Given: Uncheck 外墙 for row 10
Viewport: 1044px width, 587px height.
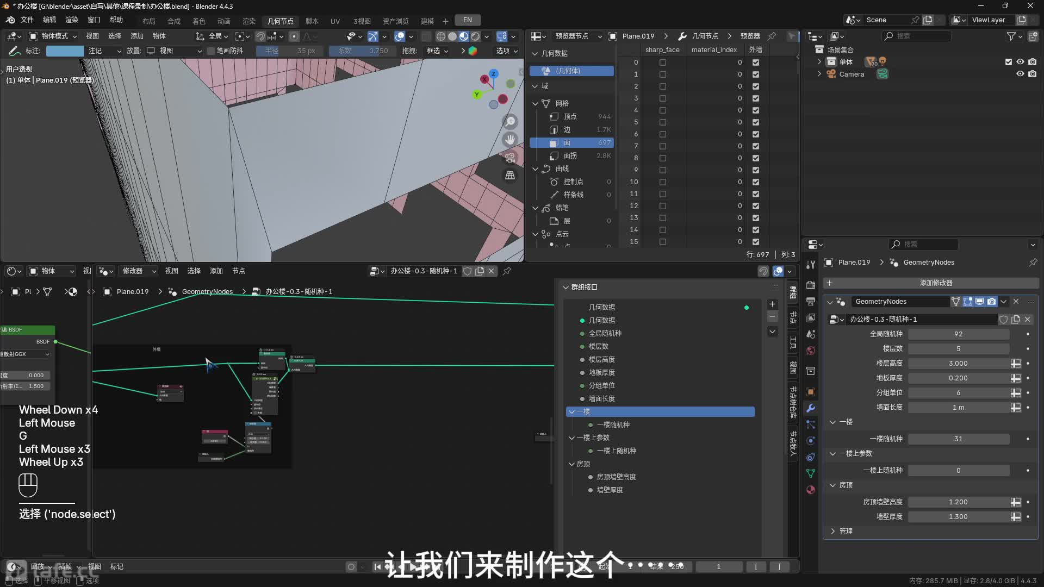Looking at the screenshot, I should coord(755,182).
